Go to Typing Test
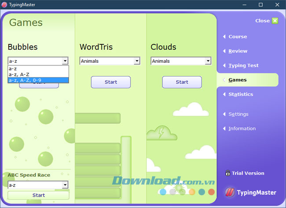Screen dimensions: 286x208 point(243,65)
